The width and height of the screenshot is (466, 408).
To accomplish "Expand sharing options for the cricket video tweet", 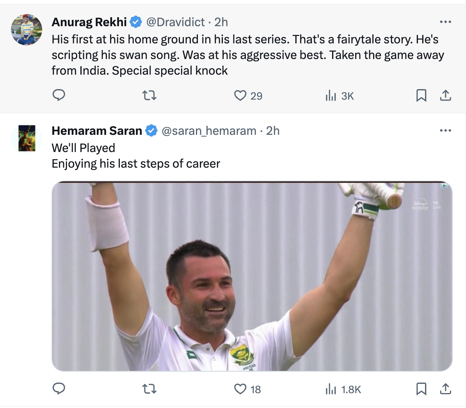I will (x=445, y=389).
